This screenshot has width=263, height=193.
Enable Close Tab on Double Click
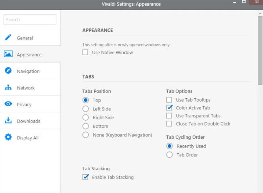click(x=169, y=124)
